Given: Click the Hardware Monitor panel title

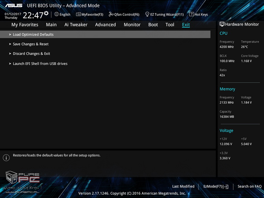Looking at the screenshot, I should [x=242, y=24].
